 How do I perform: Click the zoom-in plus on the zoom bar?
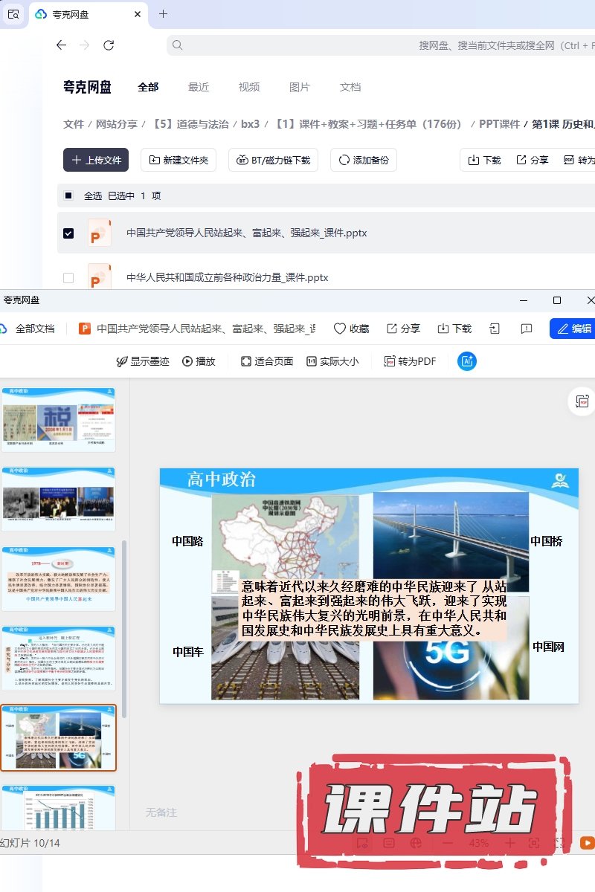click(x=509, y=843)
